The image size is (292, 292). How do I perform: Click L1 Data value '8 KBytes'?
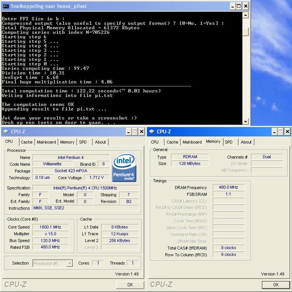coord(120,227)
